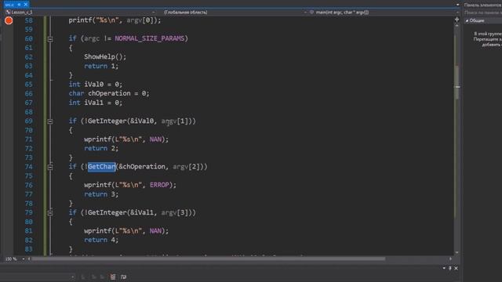Viewport: 502px width, 282px height.
Task: Toggle word wrap in the bottom panel
Action: click(124, 277)
